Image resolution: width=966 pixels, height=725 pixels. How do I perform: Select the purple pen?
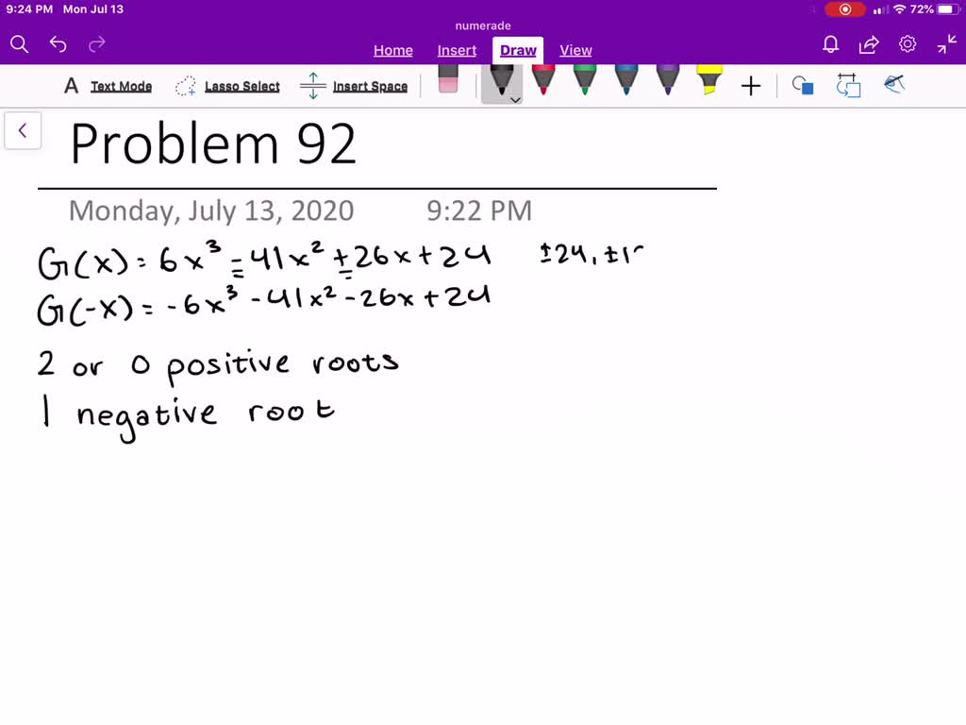(x=668, y=80)
